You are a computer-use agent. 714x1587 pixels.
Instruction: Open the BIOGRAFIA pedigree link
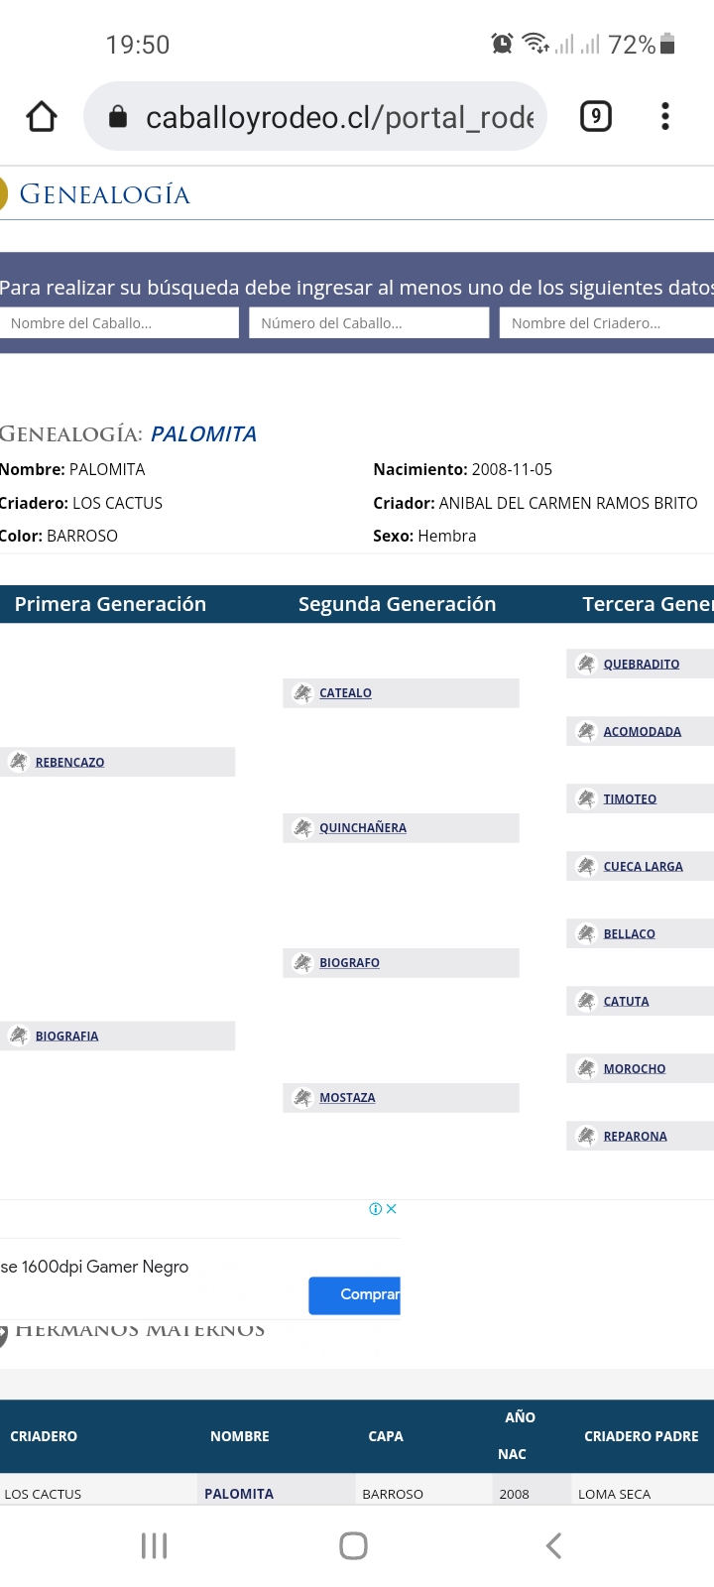coord(66,1037)
